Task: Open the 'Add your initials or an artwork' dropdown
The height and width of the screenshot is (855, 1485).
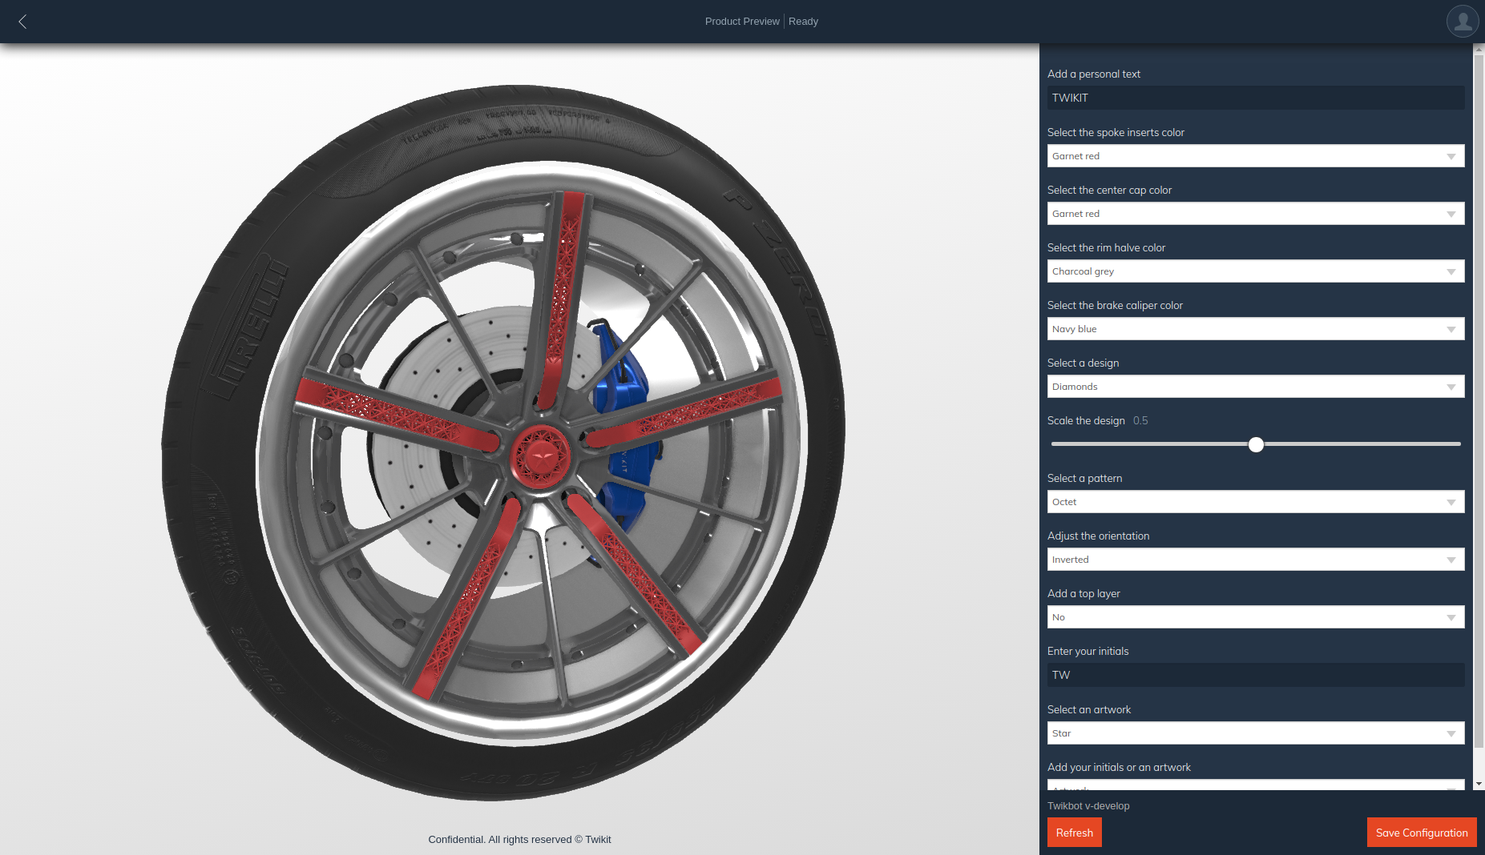Action: pyautogui.click(x=1255, y=787)
